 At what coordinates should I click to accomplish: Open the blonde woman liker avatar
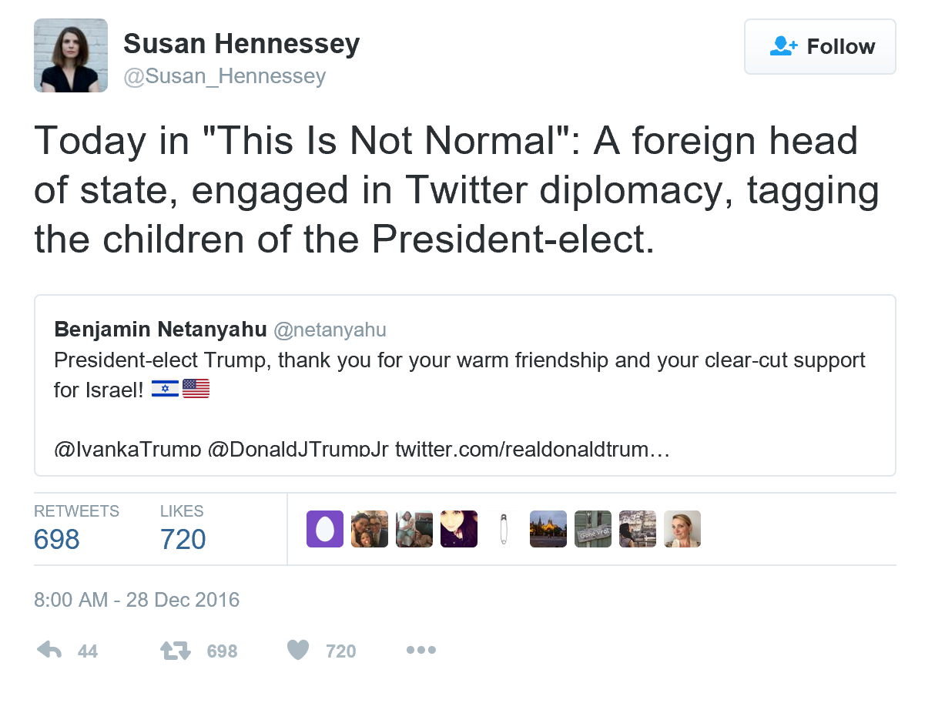coord(682,529)
